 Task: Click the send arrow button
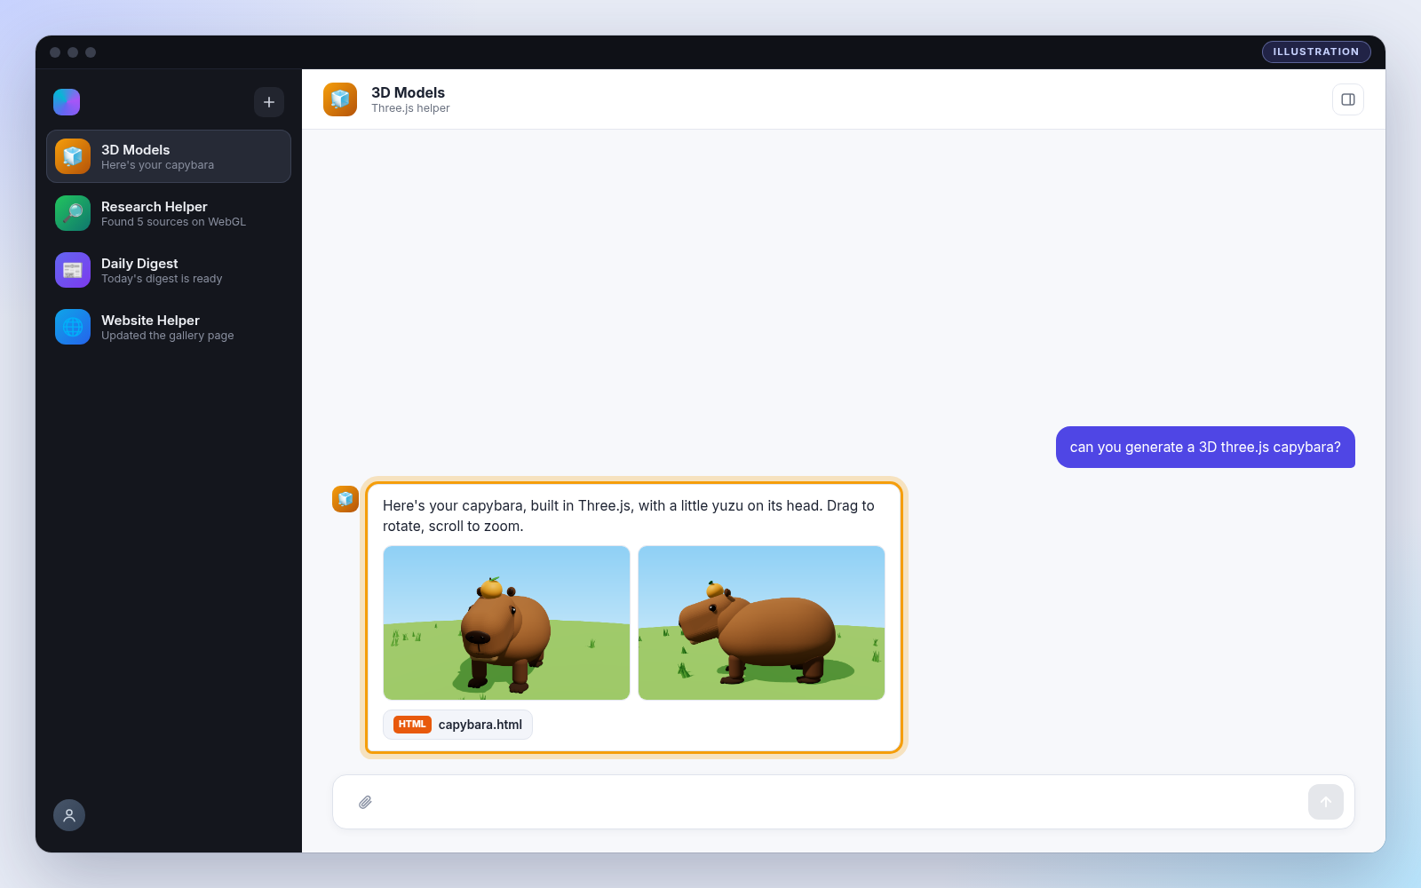1326,802
